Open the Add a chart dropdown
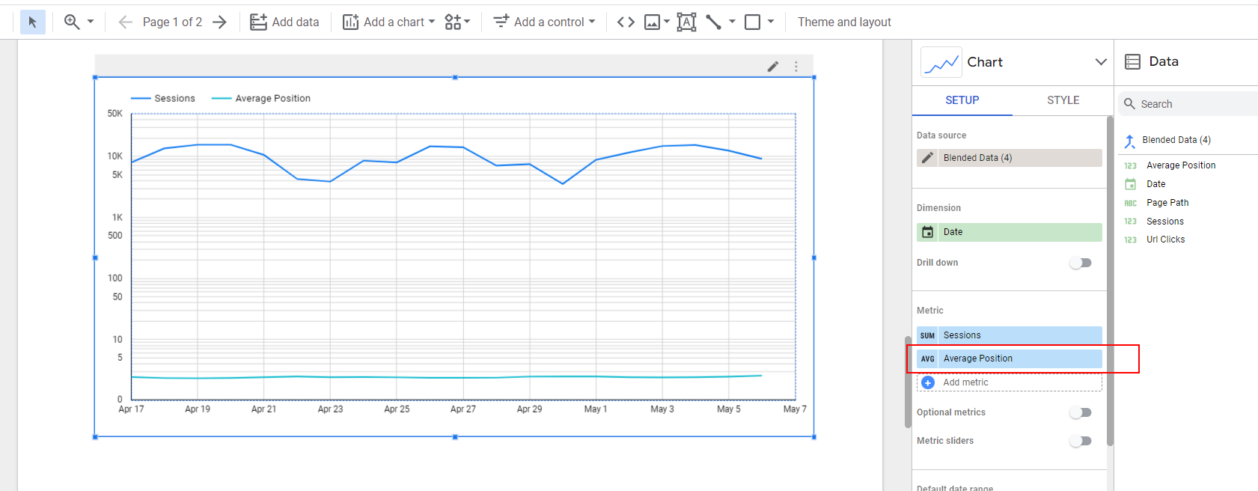 388,22
